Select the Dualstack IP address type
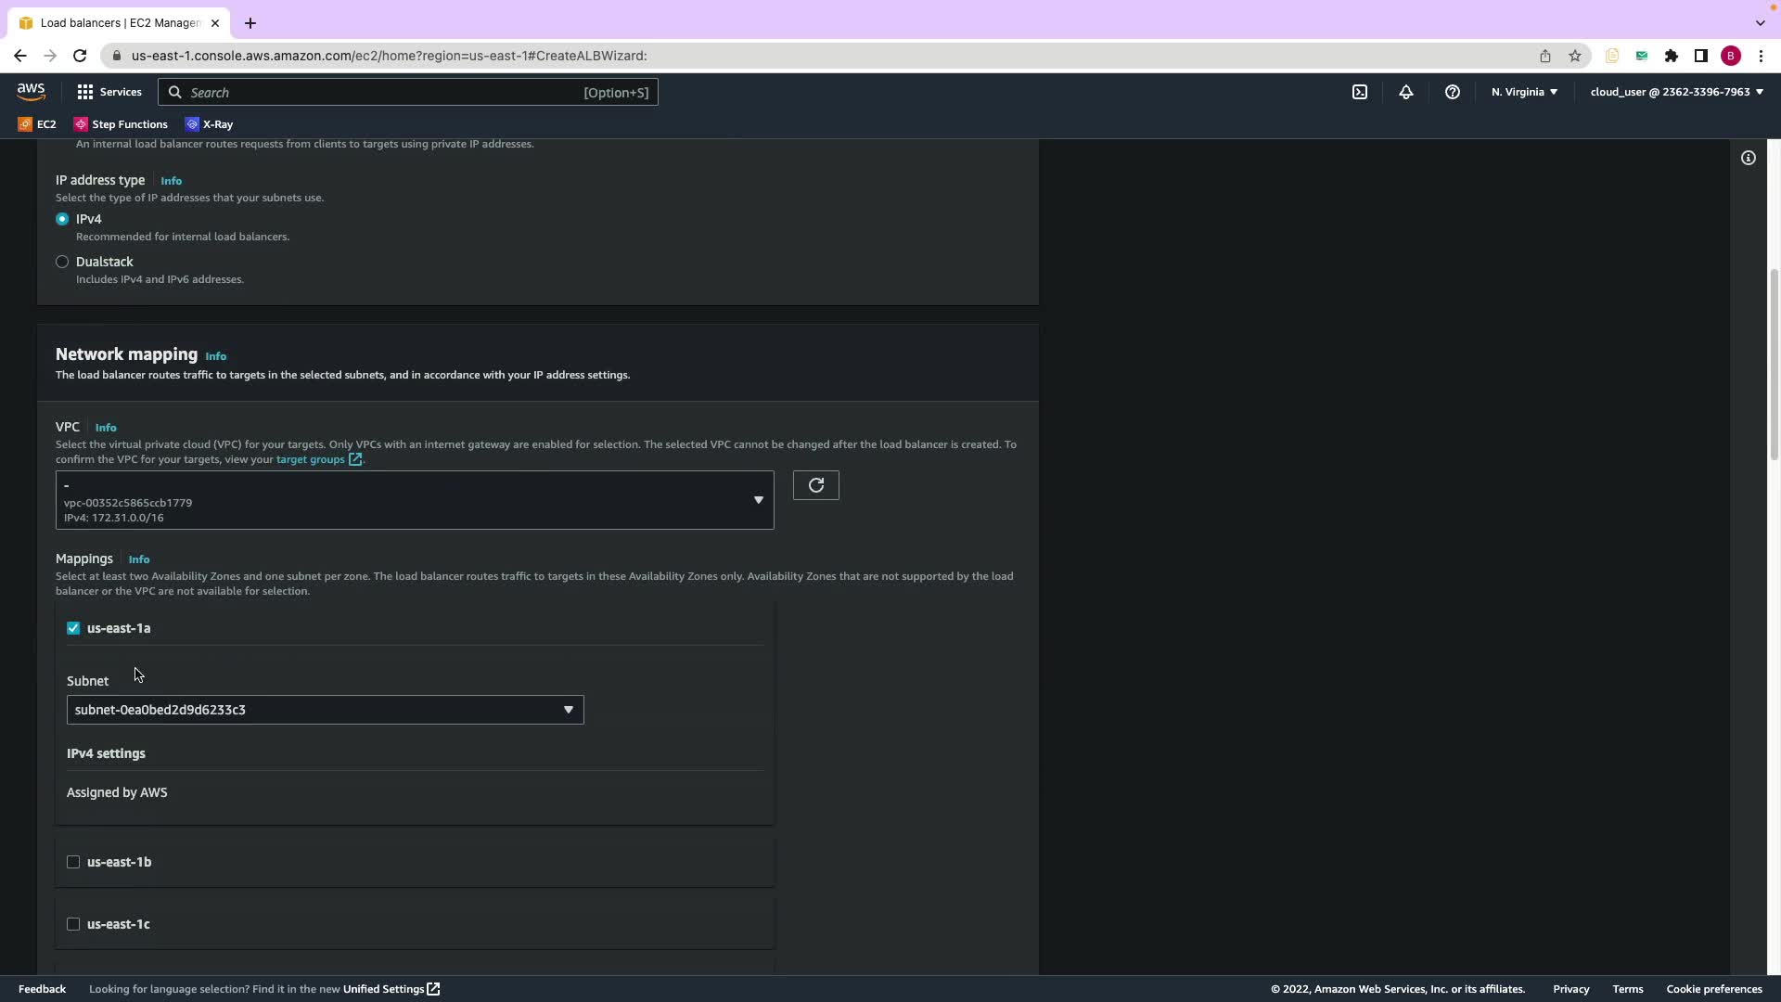Screen dimensions: 1781x1002 pos(62,262)
